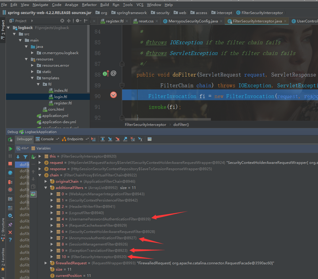Screen dimensions: 318x279
Task: Click Evaluate Expression calculator icon
Action: pyautogui.click(x=149, y=139)
